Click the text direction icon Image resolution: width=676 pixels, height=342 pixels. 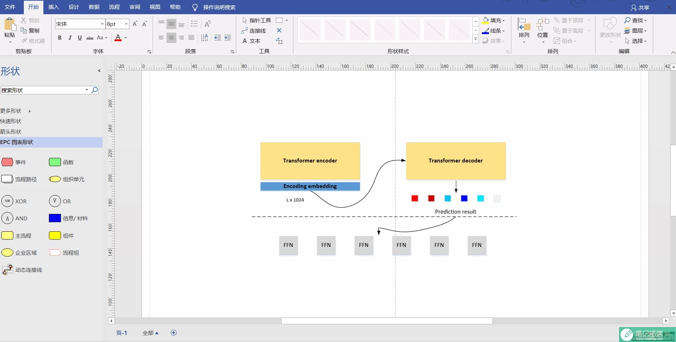(x=204, y=38)
